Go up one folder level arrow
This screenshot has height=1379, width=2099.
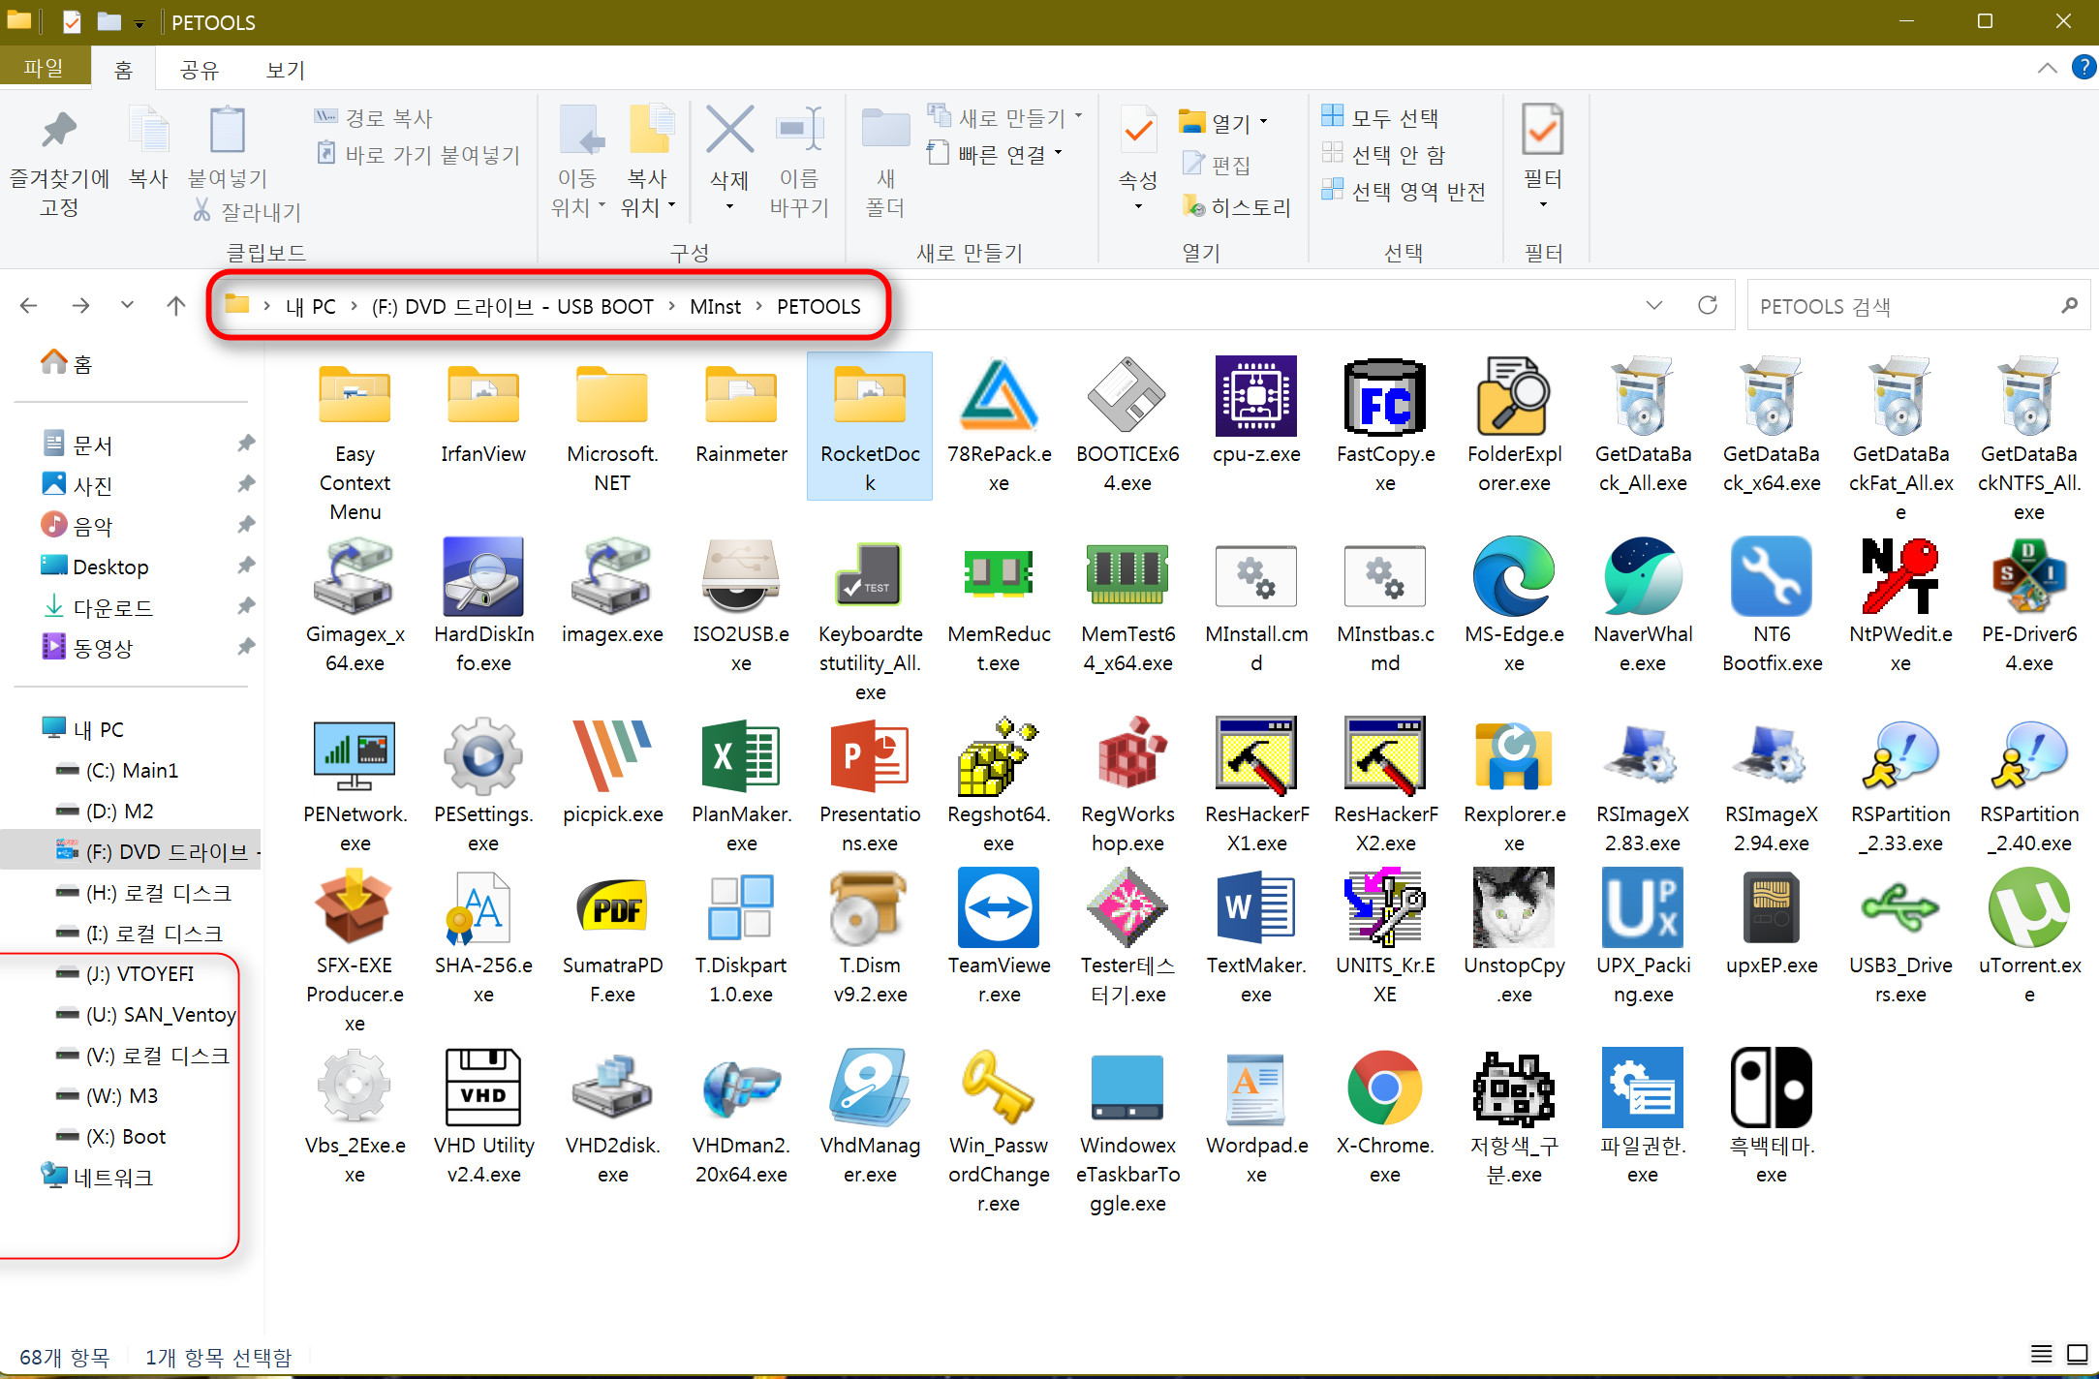click(175, 306)
